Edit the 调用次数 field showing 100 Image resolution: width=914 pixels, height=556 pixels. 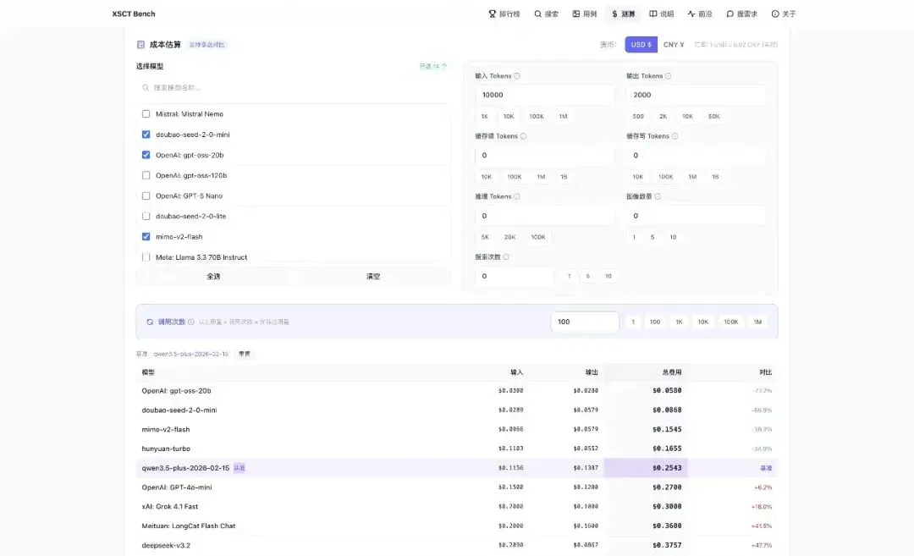pyautogui.click(x=585, y=322)
